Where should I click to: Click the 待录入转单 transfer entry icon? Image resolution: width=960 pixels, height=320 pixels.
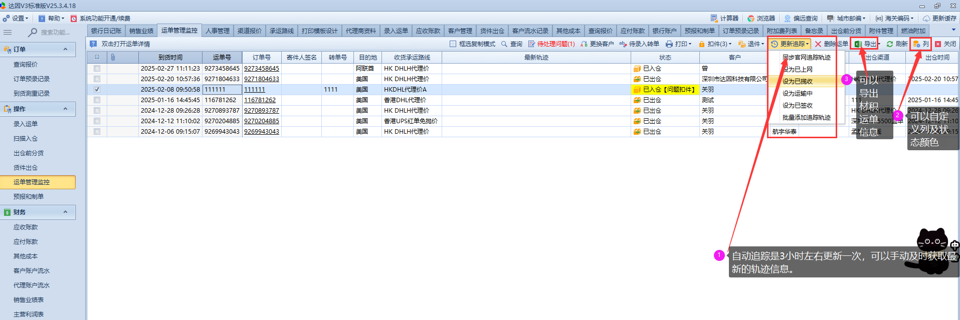click(623, 44)
